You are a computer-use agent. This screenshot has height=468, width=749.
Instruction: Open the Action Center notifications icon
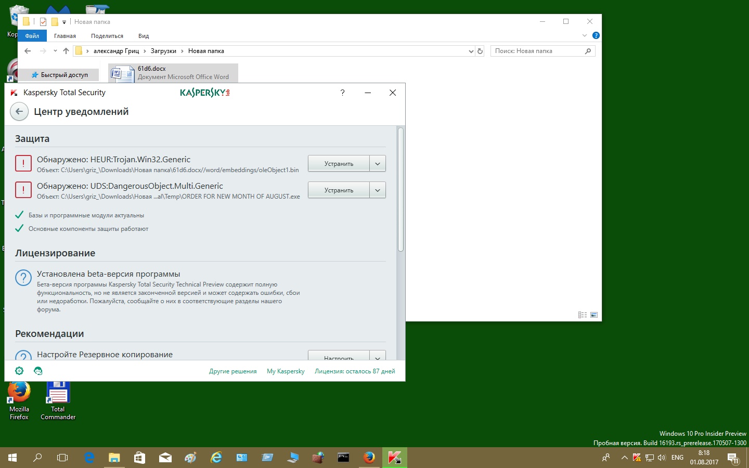[x=733, y=458]
